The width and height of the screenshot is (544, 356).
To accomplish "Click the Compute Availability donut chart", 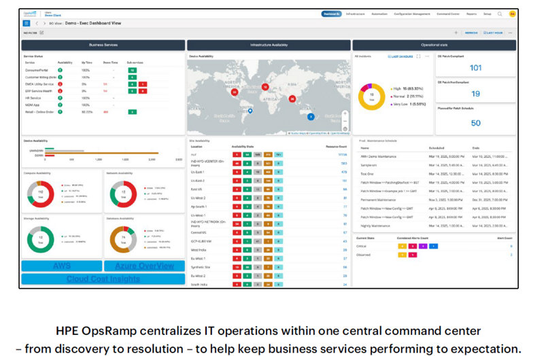I will click(41, 194).
